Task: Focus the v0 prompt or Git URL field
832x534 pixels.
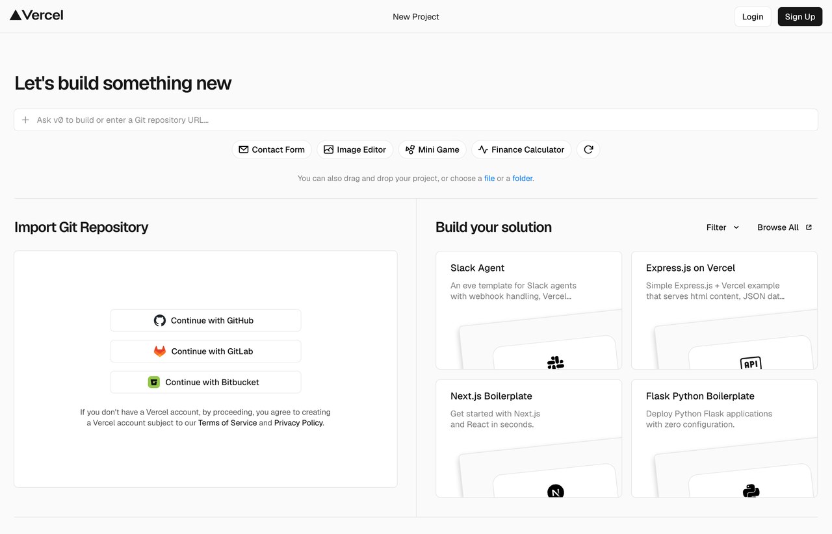Action: click(x=416, y=120)
